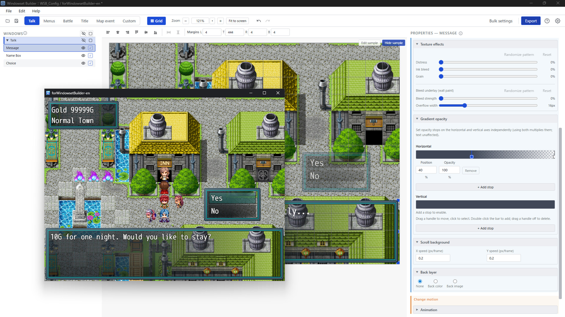Toggle the header checkbox in WINDOWS panel
Viewport: 565px width, 317px height.
91,33
